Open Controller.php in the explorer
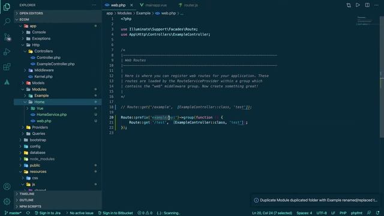The image size is (384, 216). tap(58, 58)
